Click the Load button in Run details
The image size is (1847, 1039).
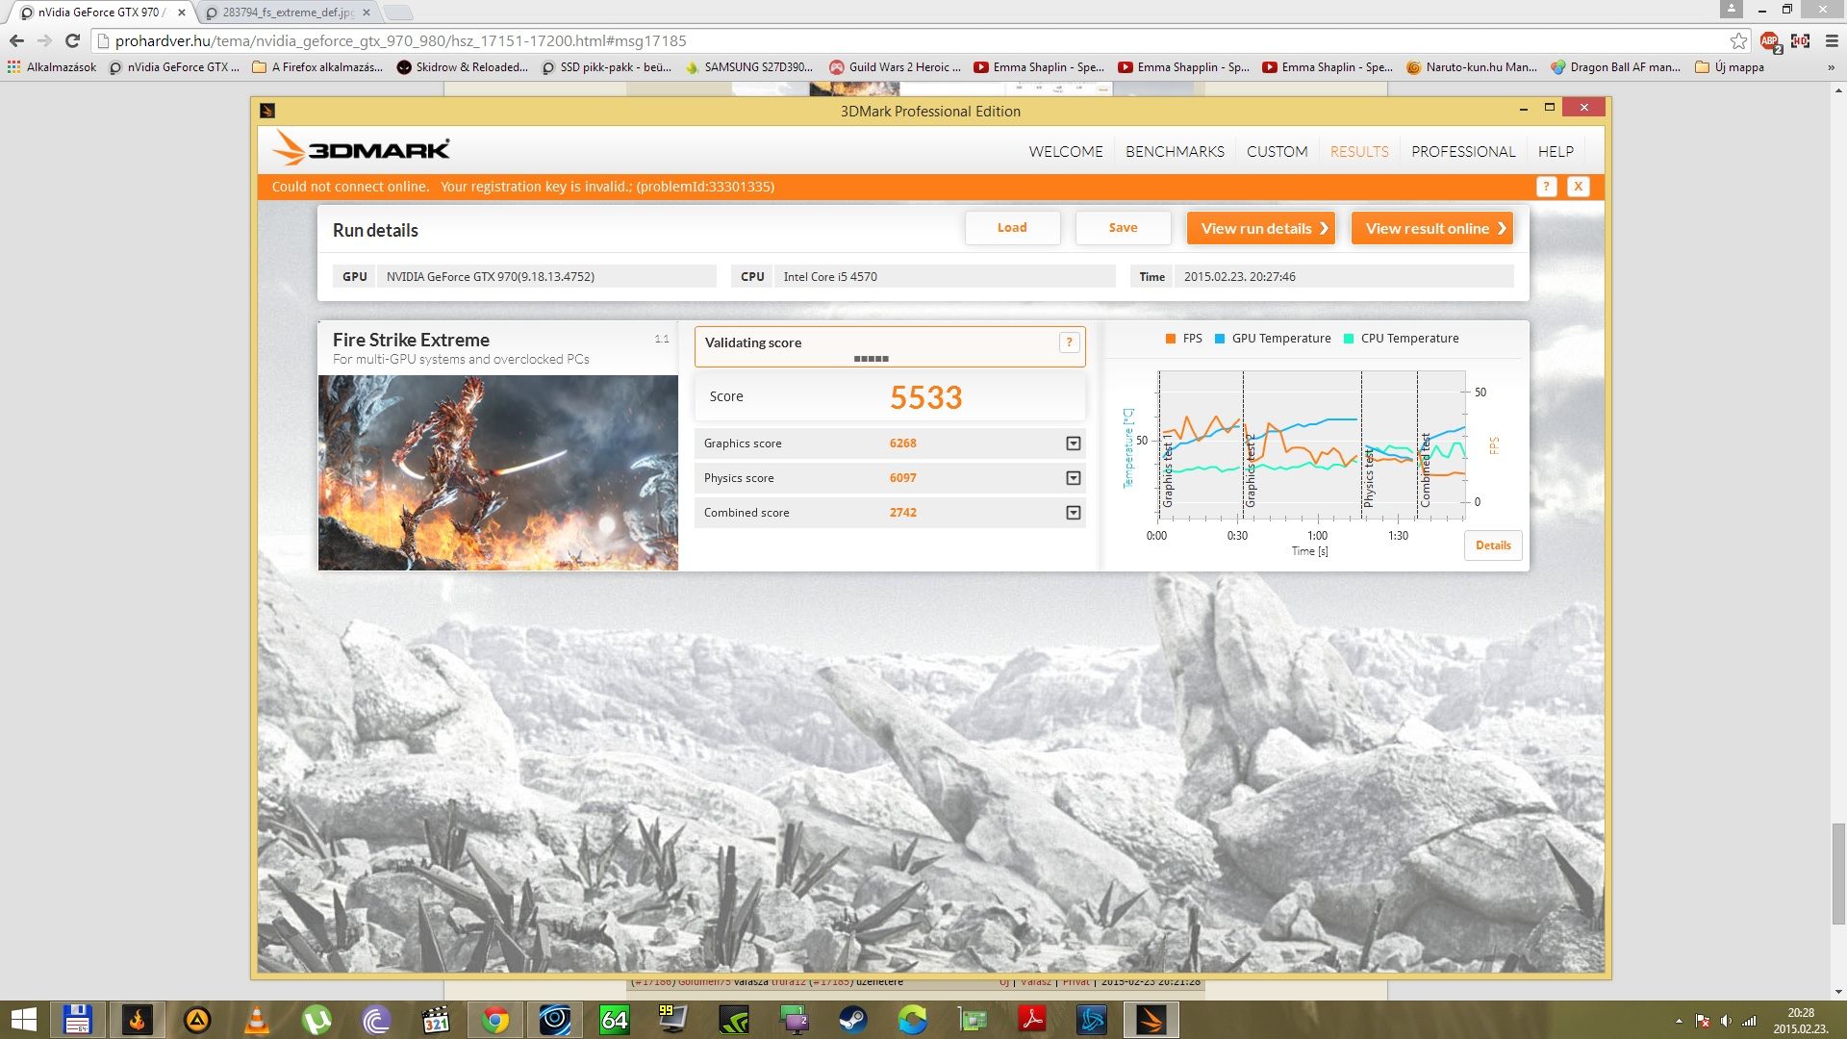(1012, 228)
